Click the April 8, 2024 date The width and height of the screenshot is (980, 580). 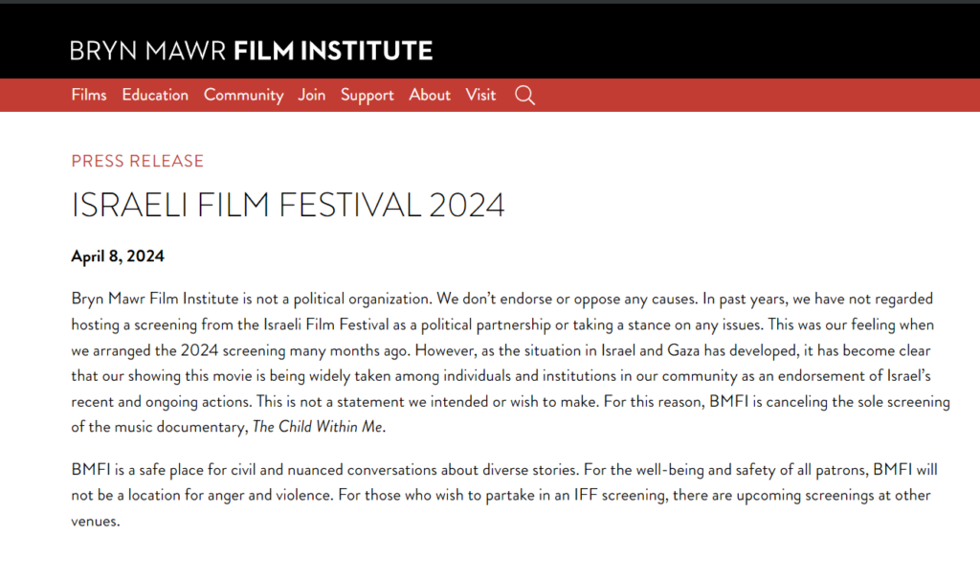point(118,257)
